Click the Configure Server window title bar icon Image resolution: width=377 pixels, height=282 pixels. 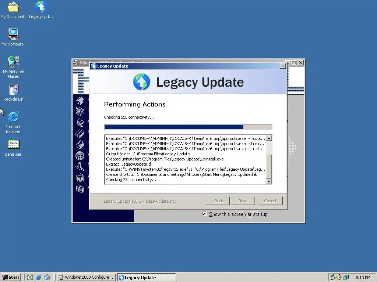point(75,62)
